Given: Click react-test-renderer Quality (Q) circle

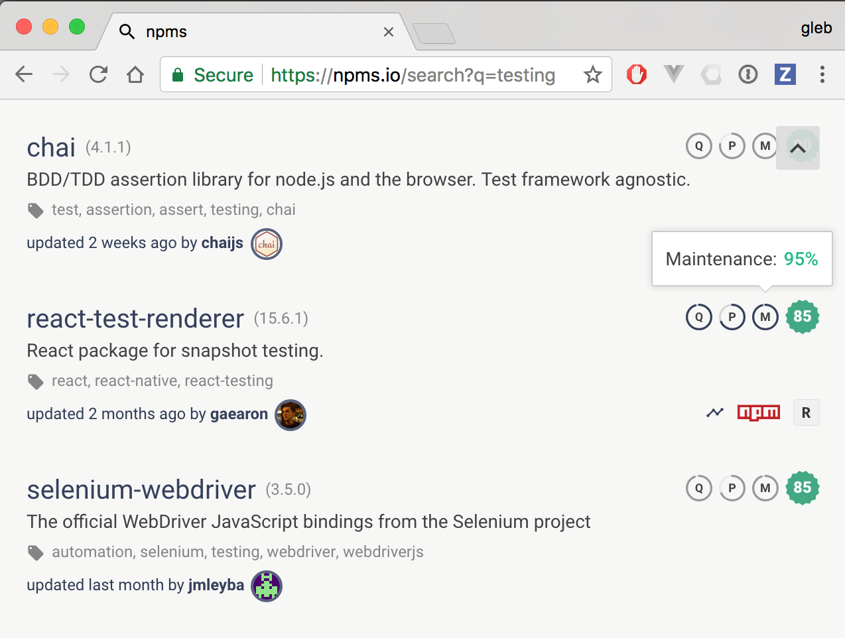Looking at the screenshot, I should (699, 317).
